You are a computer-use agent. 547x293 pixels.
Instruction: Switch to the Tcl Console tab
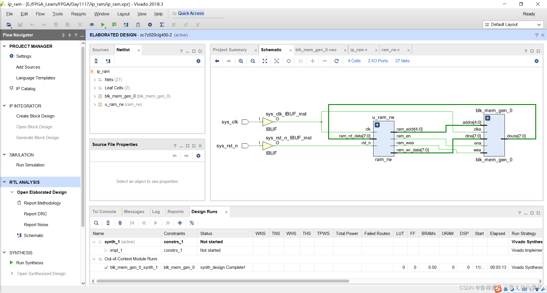tap(104, 212)
